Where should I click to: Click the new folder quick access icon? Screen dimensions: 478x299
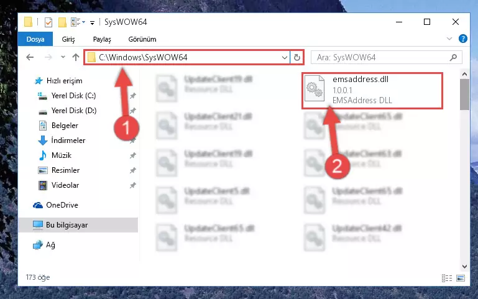tap(62, 22)
